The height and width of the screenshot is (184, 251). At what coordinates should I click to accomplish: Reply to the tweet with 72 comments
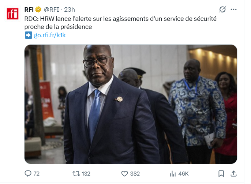[28, 174]
